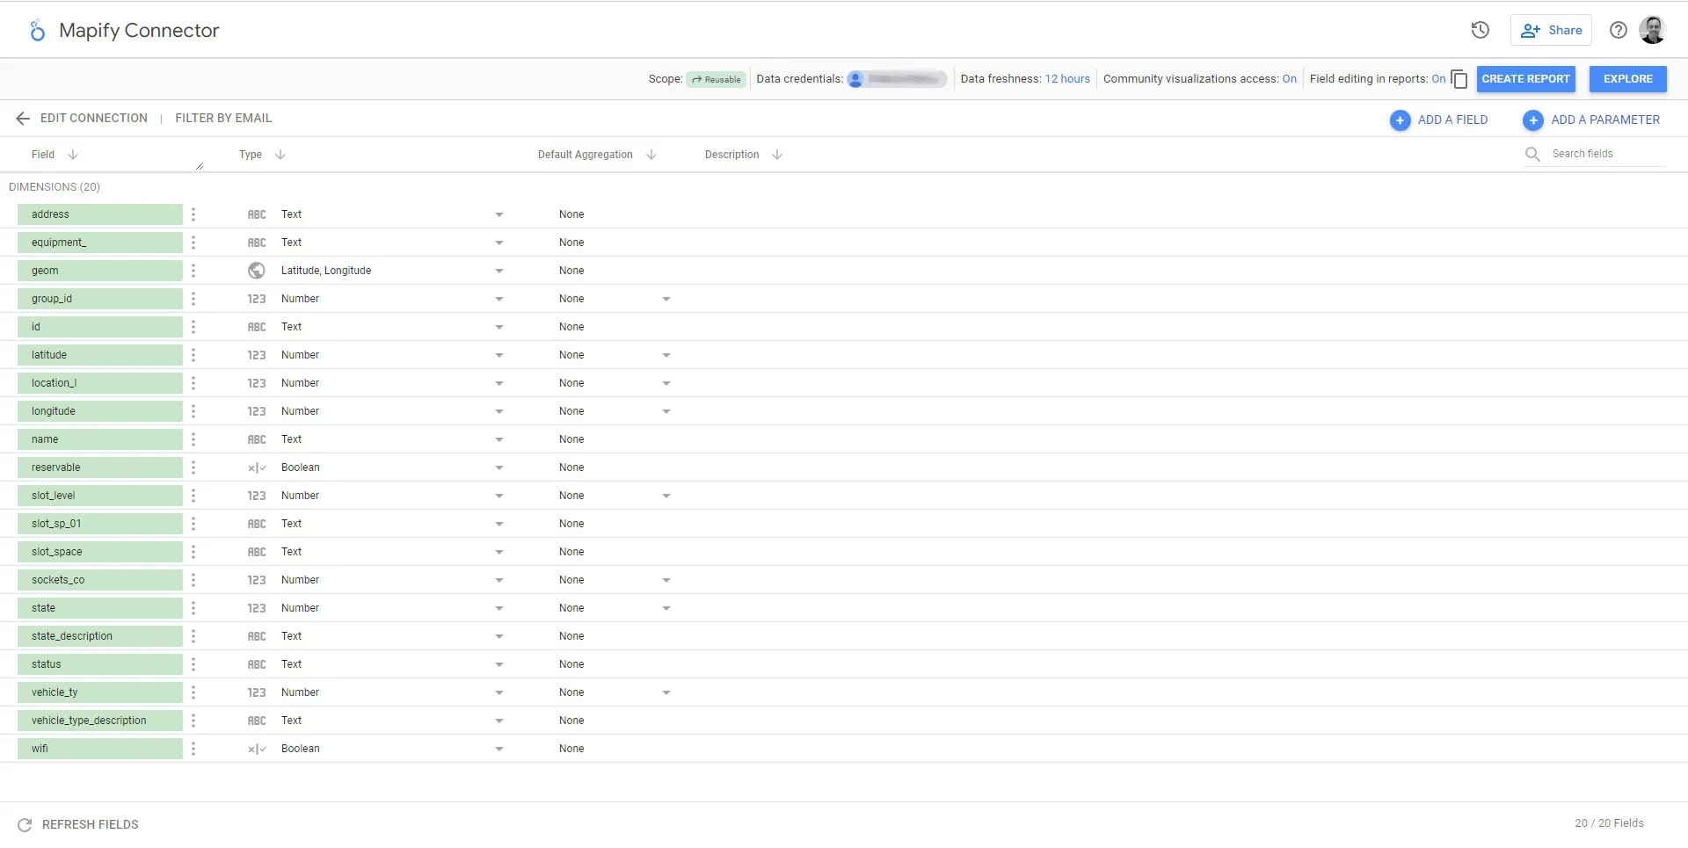
Task: Click the Explore button
Action: [x=1627, y=79]
